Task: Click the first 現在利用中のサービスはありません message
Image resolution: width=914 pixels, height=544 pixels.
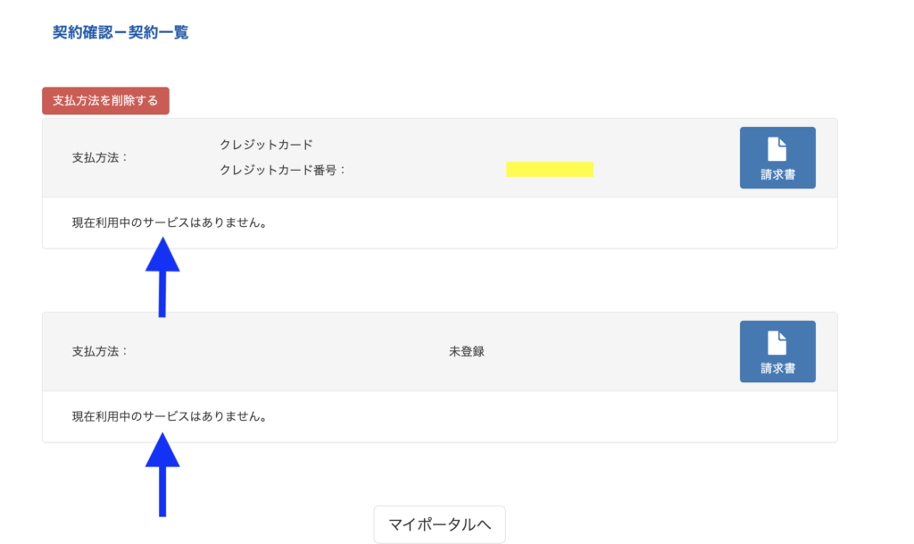Action: click(170, 222)
